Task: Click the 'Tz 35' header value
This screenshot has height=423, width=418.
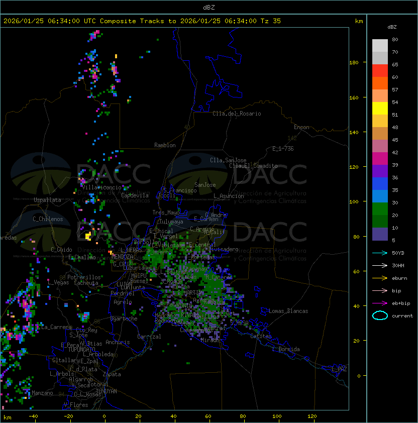Action: coord(270,21)
